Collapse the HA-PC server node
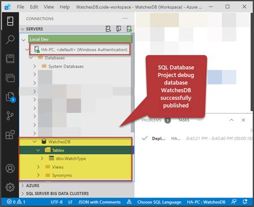The width and height of the screenshot is (254, 207). [x=27, y=49]
